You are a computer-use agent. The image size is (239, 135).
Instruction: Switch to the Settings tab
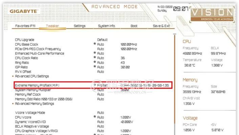click(80, 26)
